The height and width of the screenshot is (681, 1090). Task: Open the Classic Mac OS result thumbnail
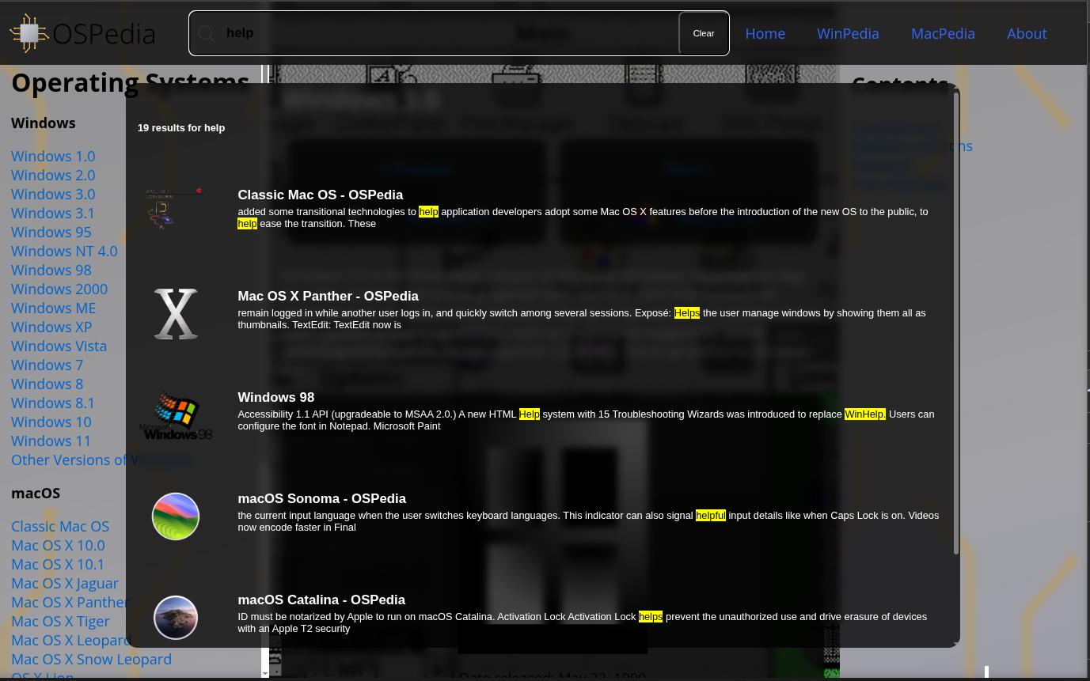[175, 208]
